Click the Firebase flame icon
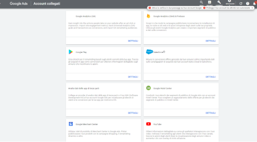Viewport: 257px width, 142px height. [148, 16]
